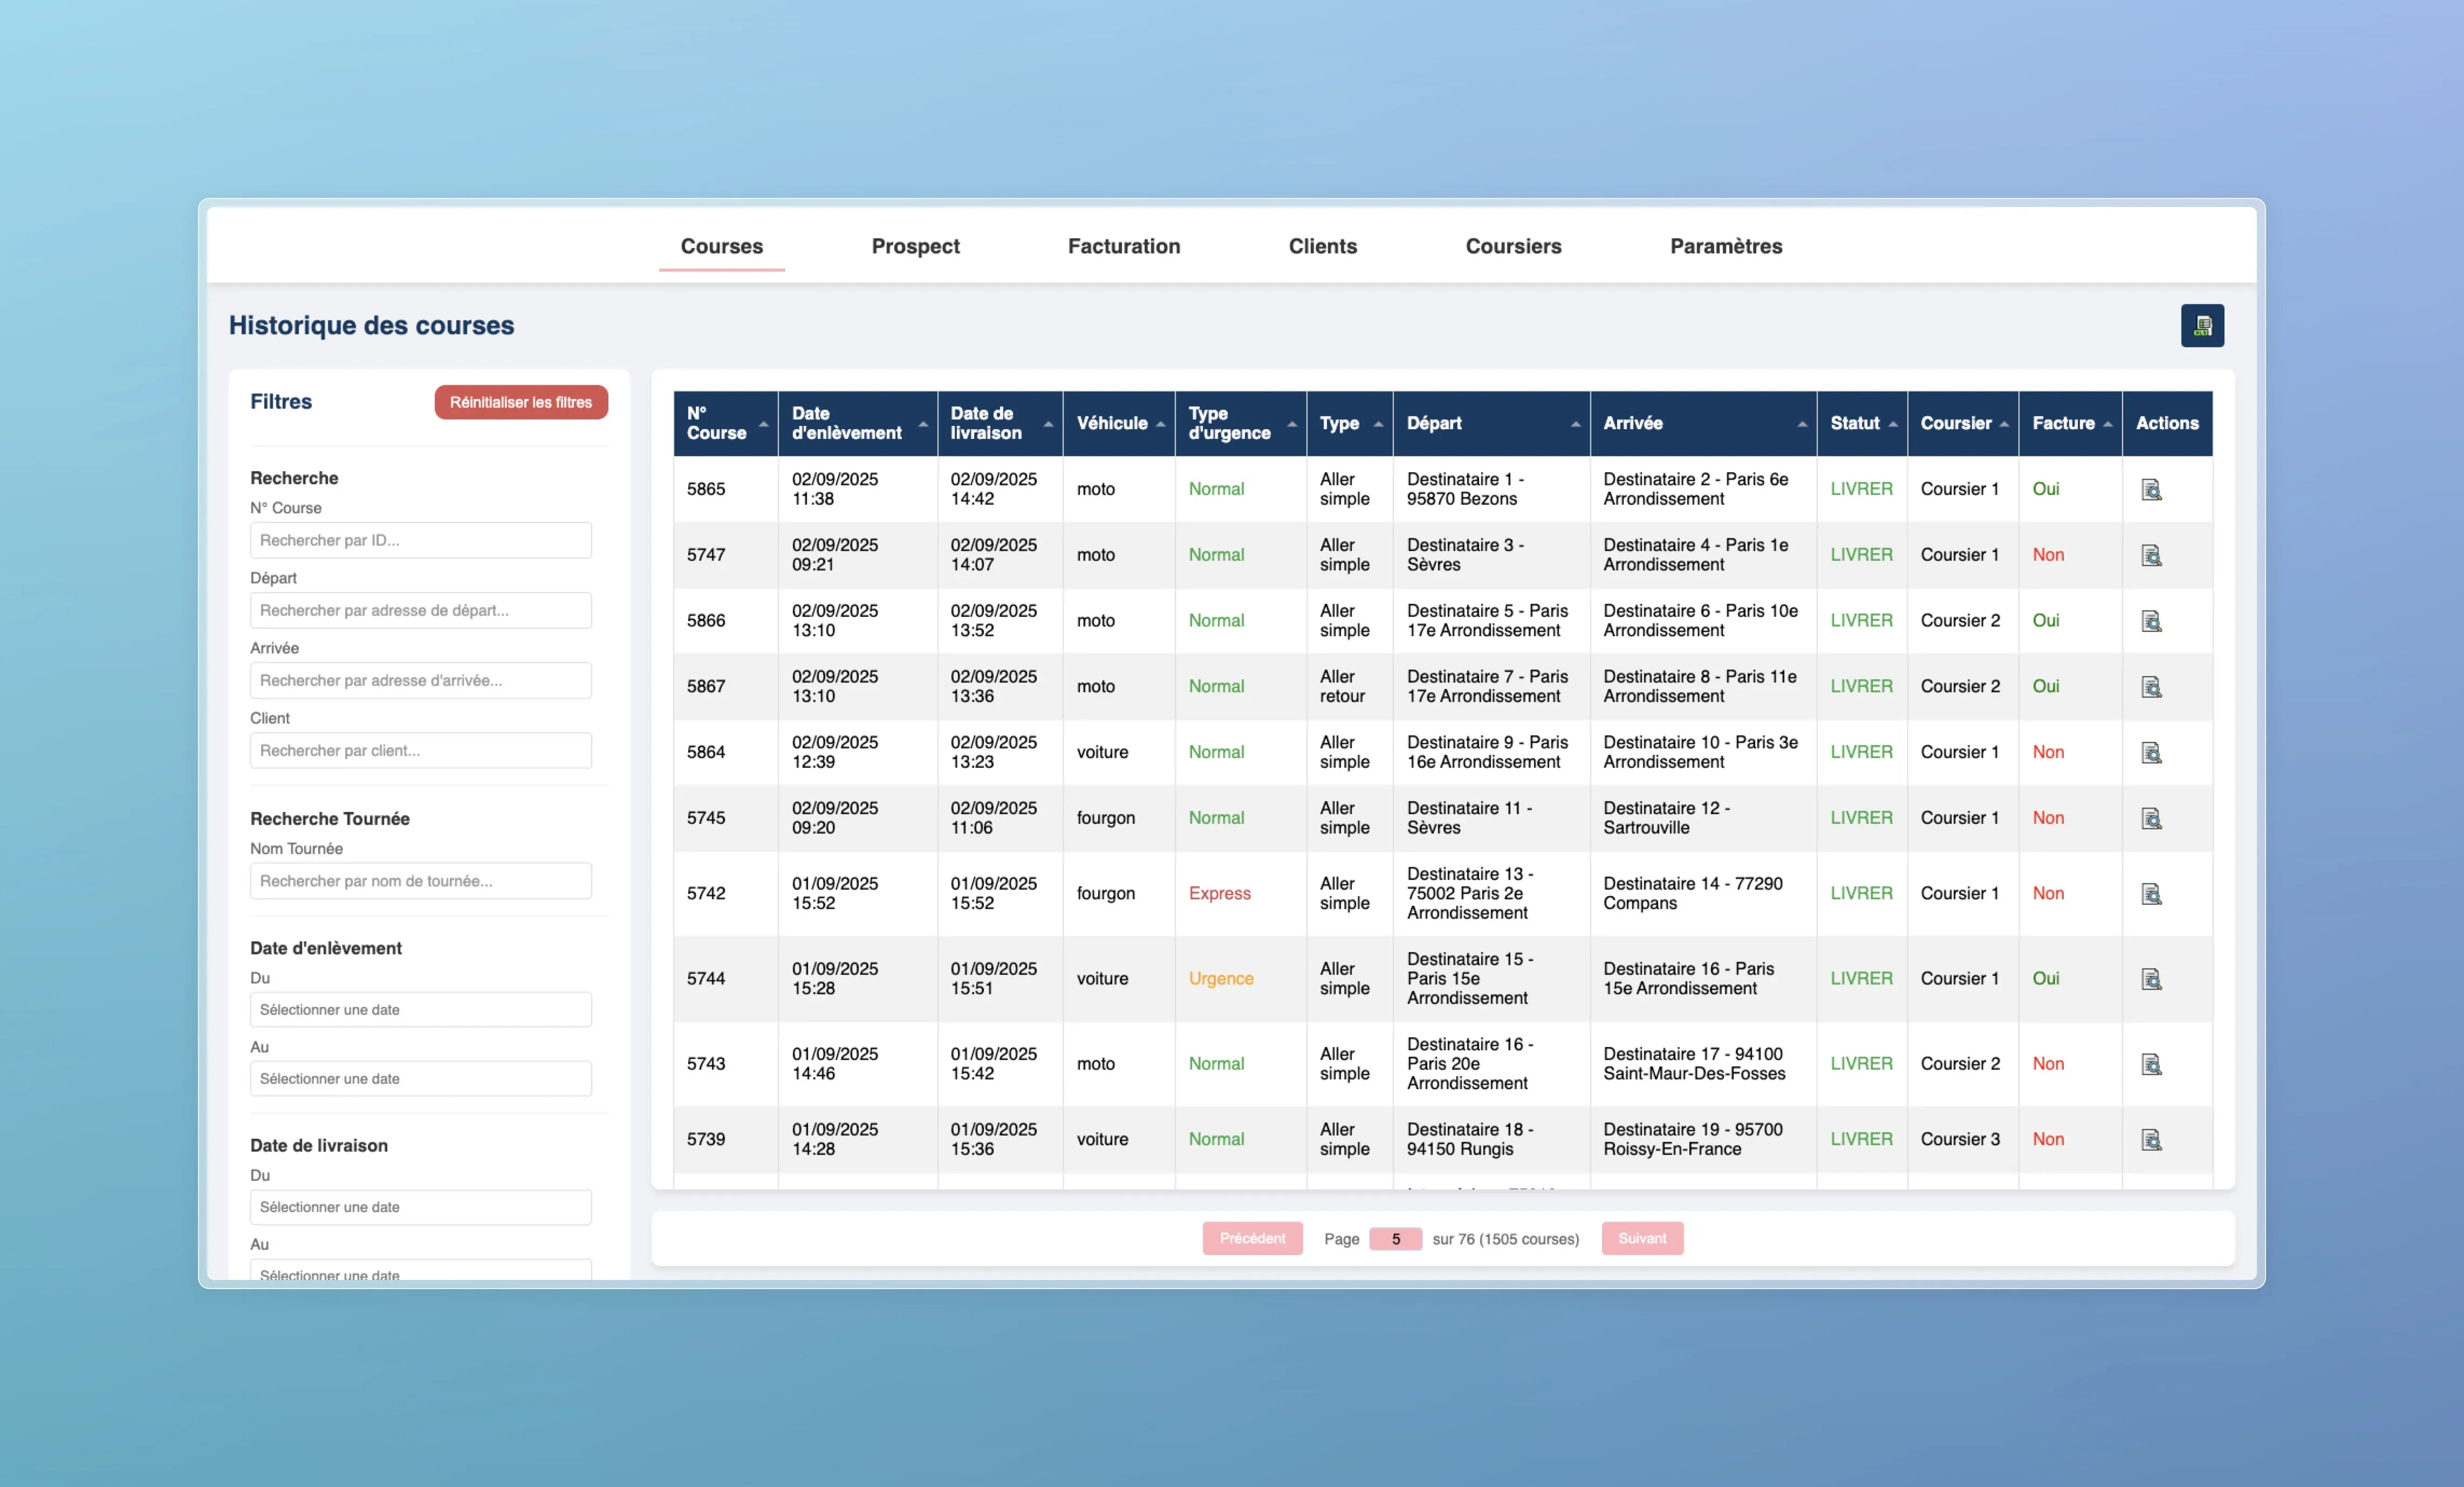2464x1487 pixels.
Task: View details icon for course 5866
Action: pos(2151,622)
